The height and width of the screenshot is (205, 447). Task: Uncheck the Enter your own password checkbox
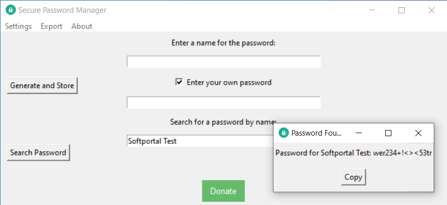(179, 82)
